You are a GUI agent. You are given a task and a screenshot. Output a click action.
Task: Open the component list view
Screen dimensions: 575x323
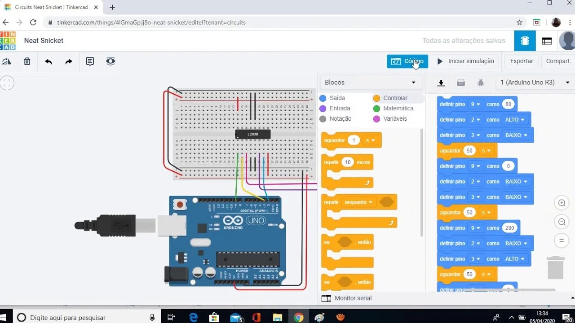point(547,41)
